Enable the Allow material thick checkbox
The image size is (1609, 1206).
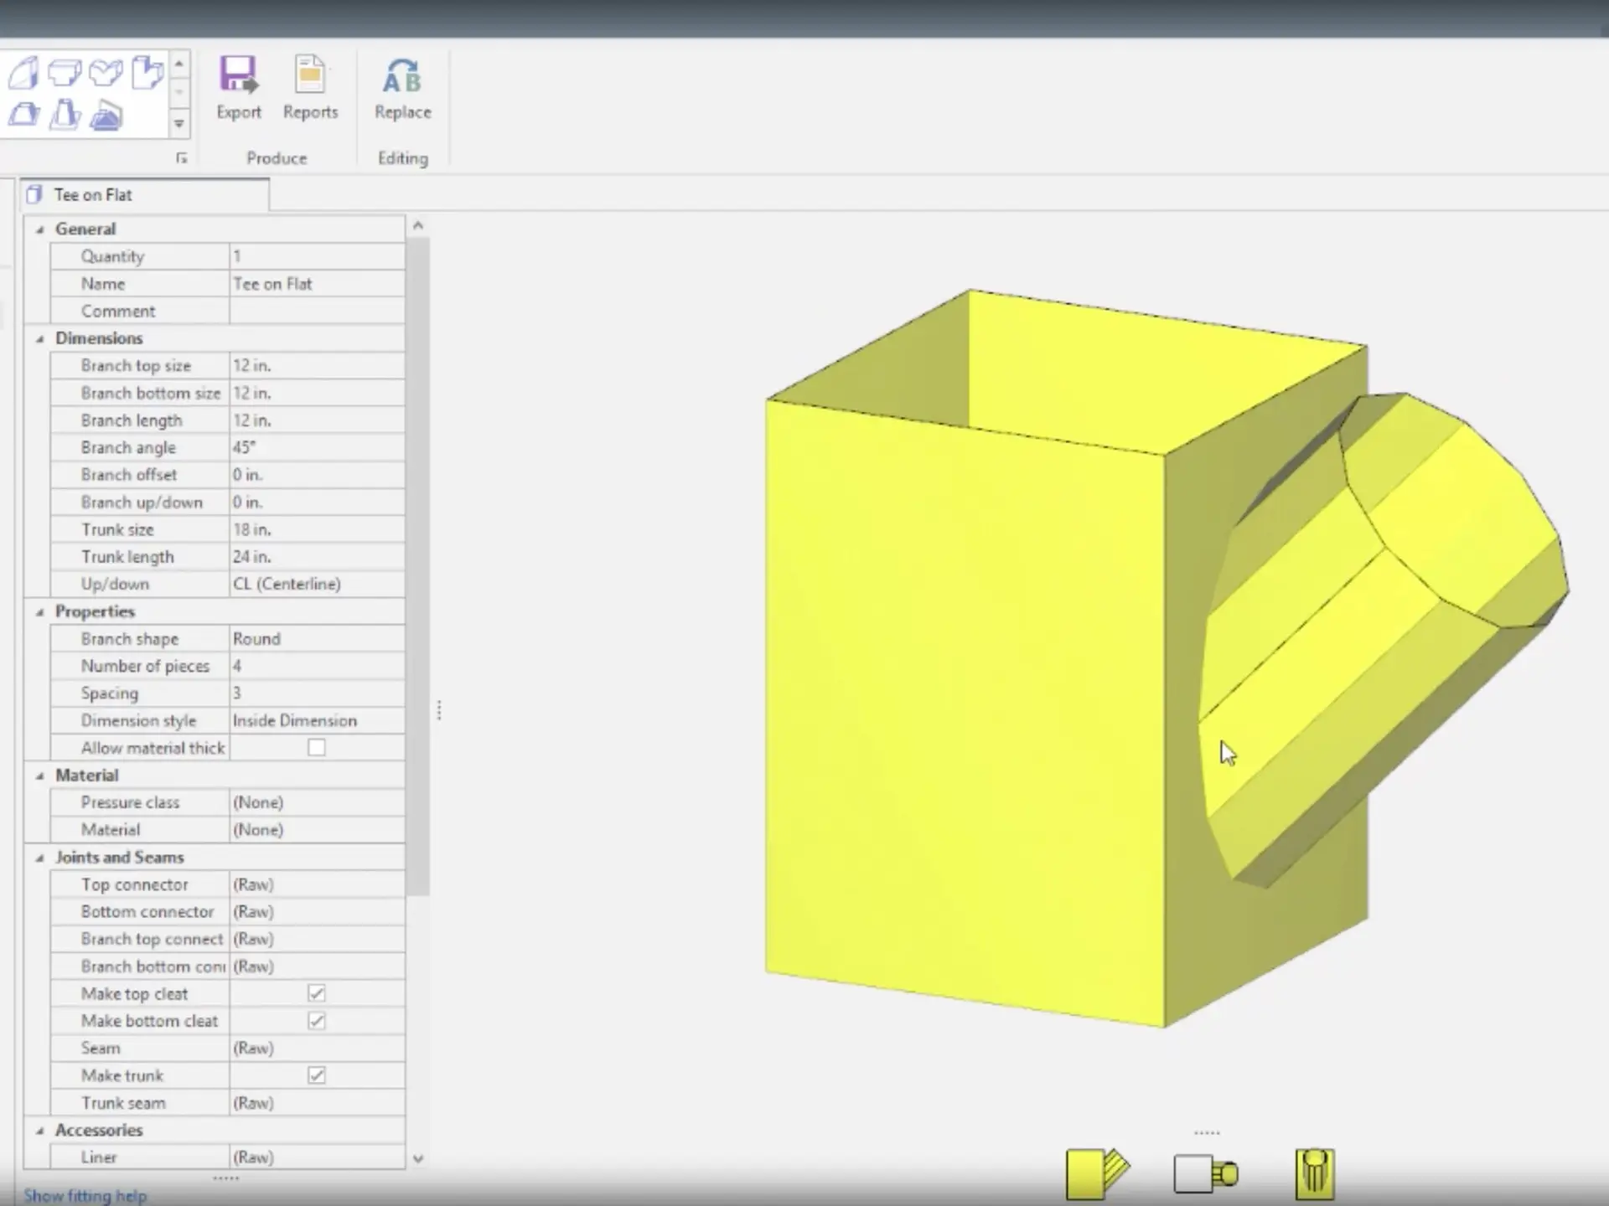[x=316, y=747]
